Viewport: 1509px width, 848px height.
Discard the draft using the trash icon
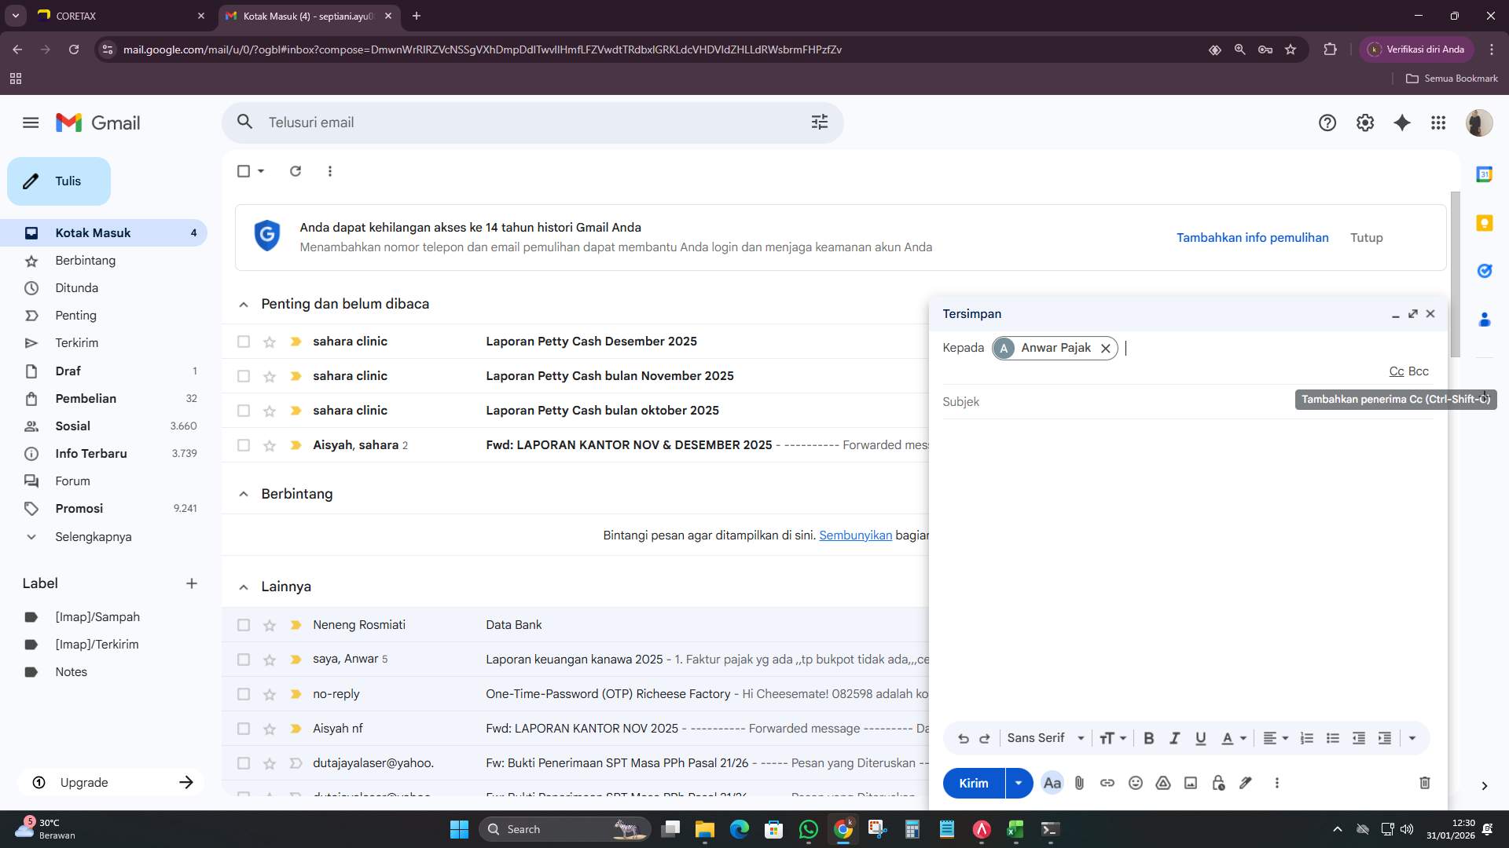coord(1423,783)
